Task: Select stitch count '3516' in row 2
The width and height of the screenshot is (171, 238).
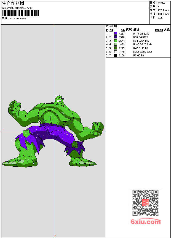Action: pos(122,37)
